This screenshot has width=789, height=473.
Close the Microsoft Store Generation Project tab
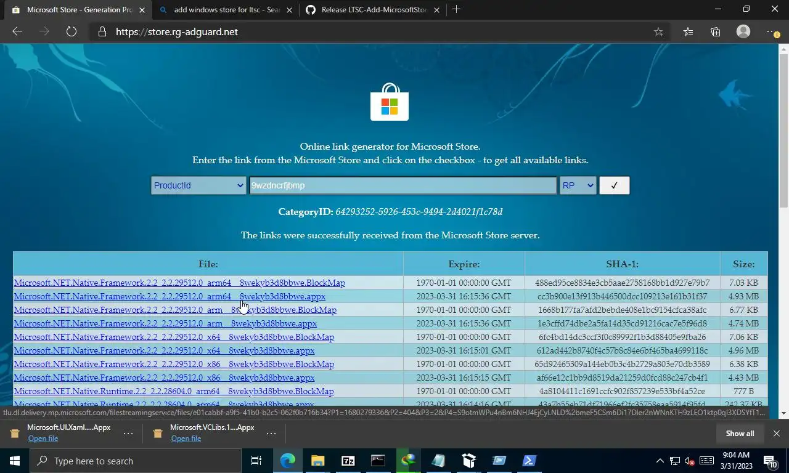pyautogui.click(x=141, y=10)
